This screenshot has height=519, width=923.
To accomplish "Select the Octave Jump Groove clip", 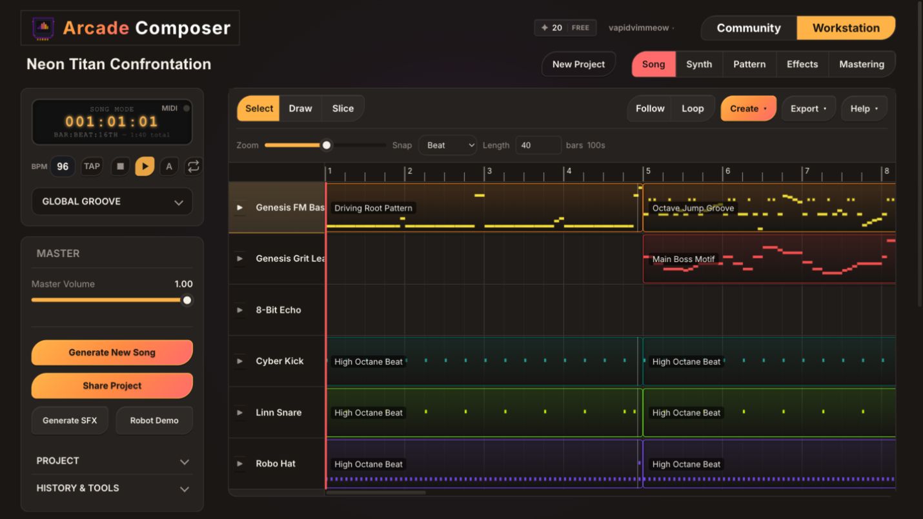I will pyautogui.click(x=769, y=208).
